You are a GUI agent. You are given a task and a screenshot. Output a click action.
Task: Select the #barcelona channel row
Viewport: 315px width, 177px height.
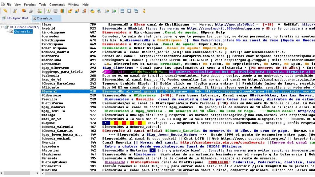point(51,60)
